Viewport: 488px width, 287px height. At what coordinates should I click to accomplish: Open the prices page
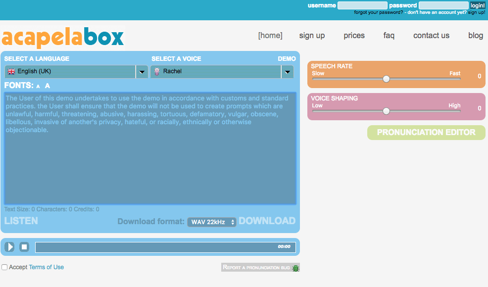click(354, 36)
